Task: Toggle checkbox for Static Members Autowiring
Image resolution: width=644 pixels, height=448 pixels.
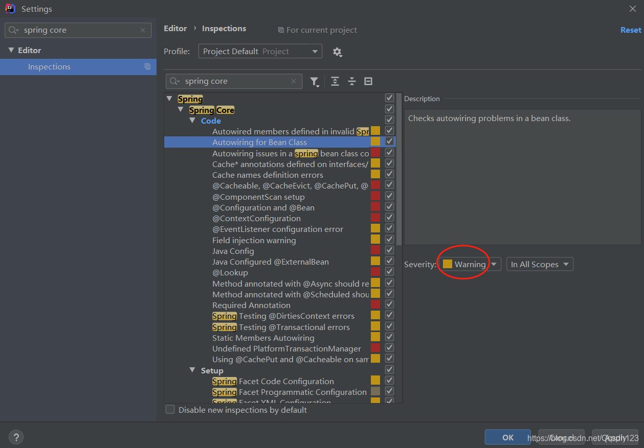Action: coord(389,337)
